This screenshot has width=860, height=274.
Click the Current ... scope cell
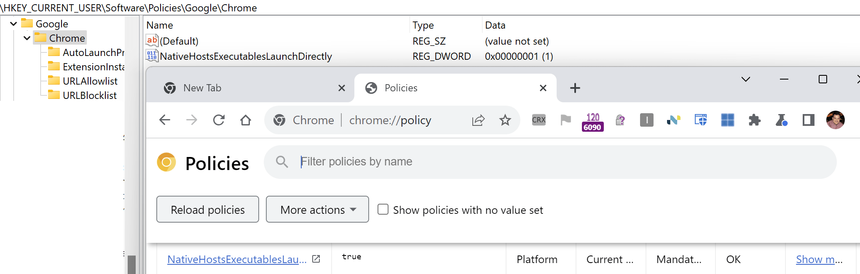pos(610,259)
